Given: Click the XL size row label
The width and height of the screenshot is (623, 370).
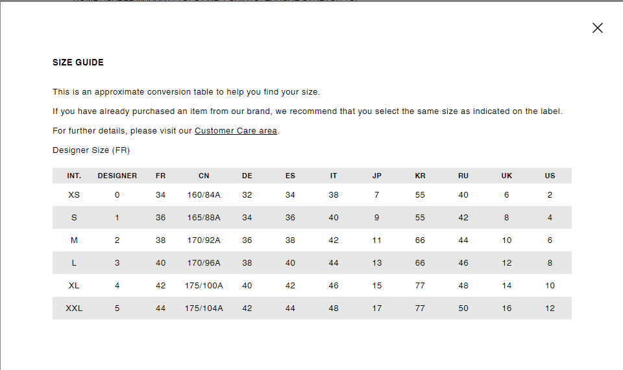Looking at the screenshot, I should click(x=74, y=286).
